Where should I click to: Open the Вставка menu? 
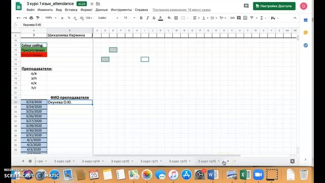pos(71,10)
